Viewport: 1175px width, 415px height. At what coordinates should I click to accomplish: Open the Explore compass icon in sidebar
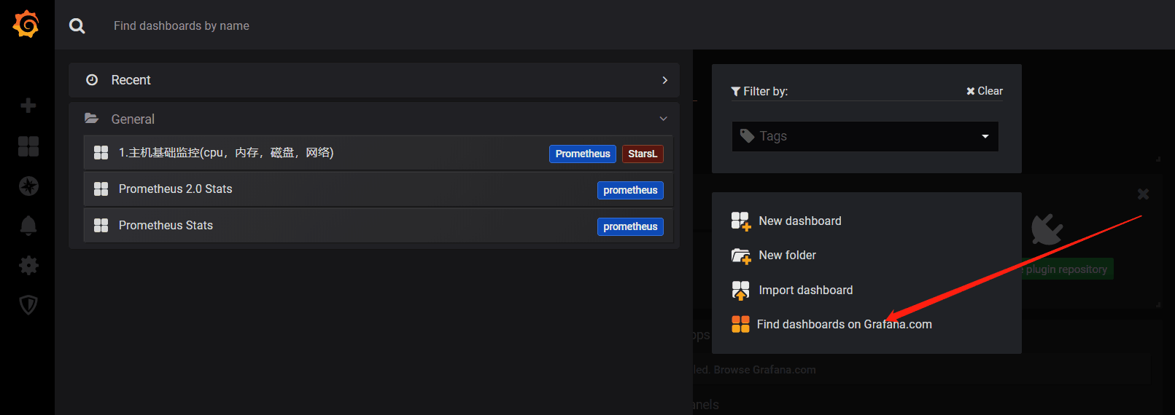28,186
